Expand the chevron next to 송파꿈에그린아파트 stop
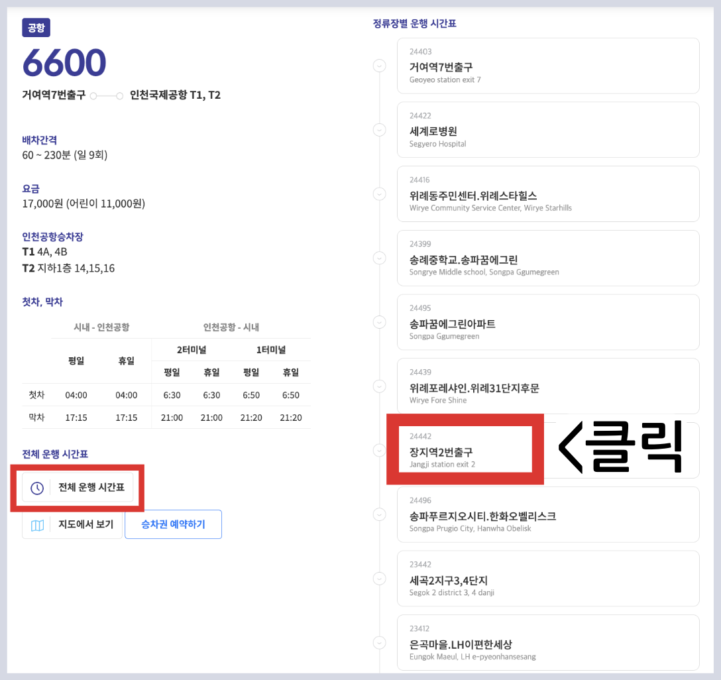Screen dimensions: 721x680 pos(379,321)
